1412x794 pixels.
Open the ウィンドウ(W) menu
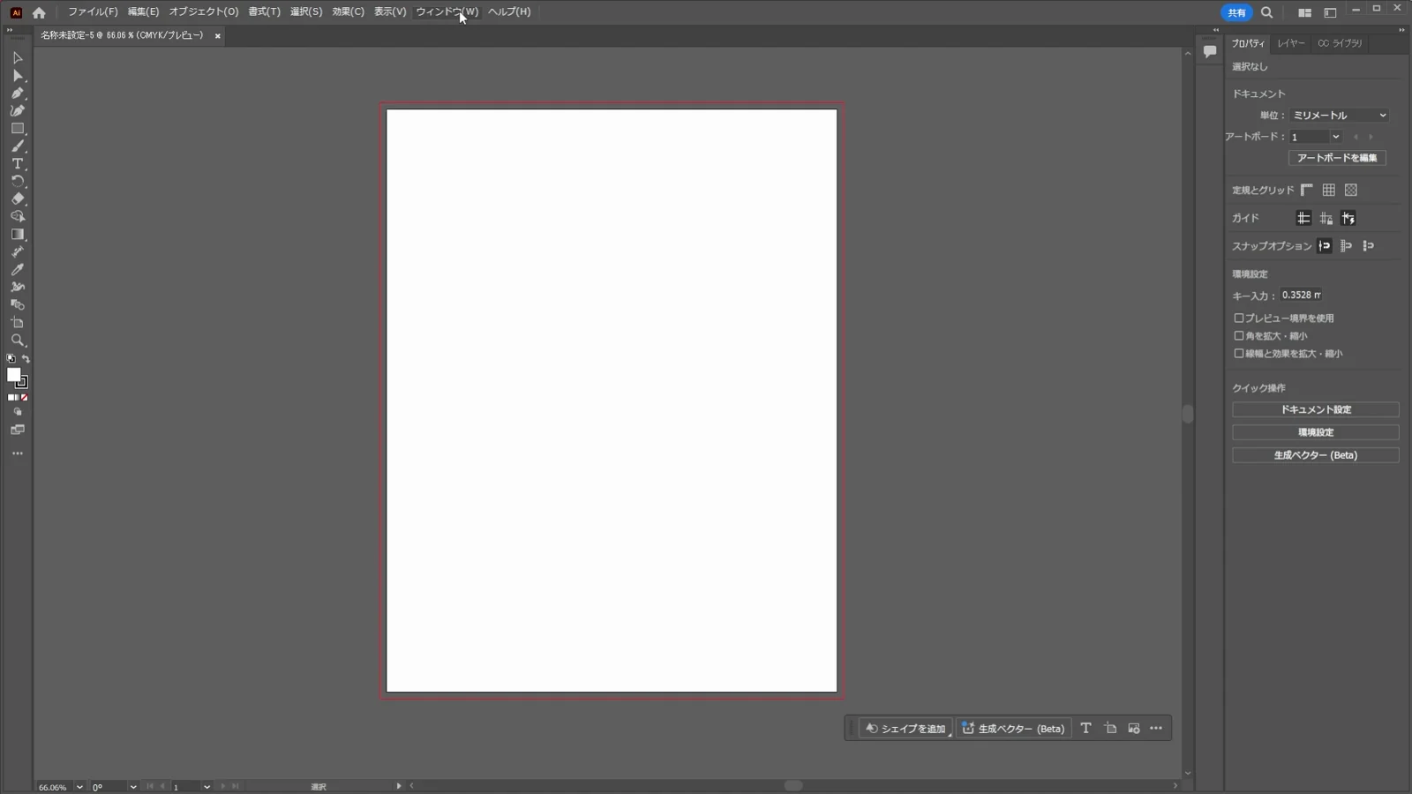447,11
